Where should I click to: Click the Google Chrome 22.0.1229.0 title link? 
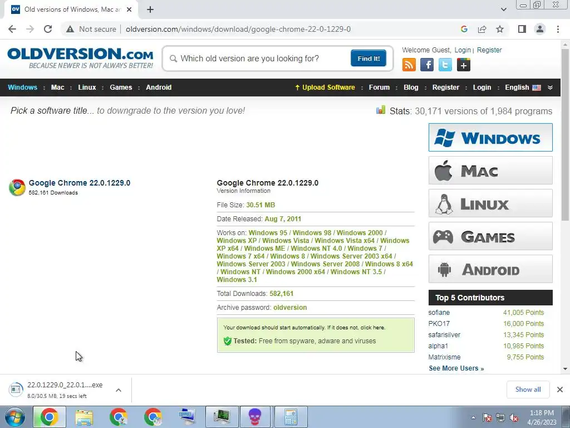(79, 183)
